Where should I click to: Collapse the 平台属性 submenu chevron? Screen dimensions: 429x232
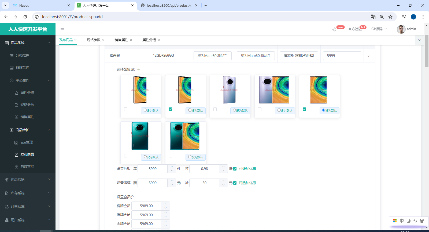pos(49,80)
